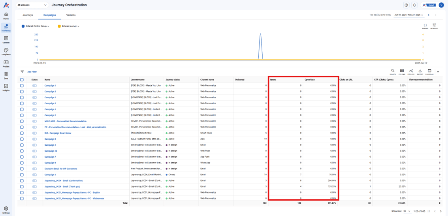Open the Calendar tool in table toolbar

click(429, 71)
